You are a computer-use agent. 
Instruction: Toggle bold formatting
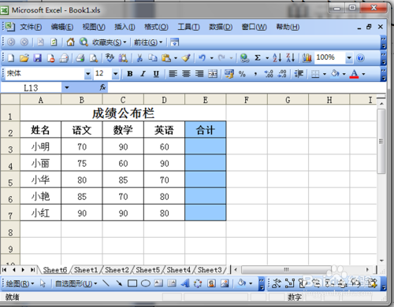coord(130,74)
